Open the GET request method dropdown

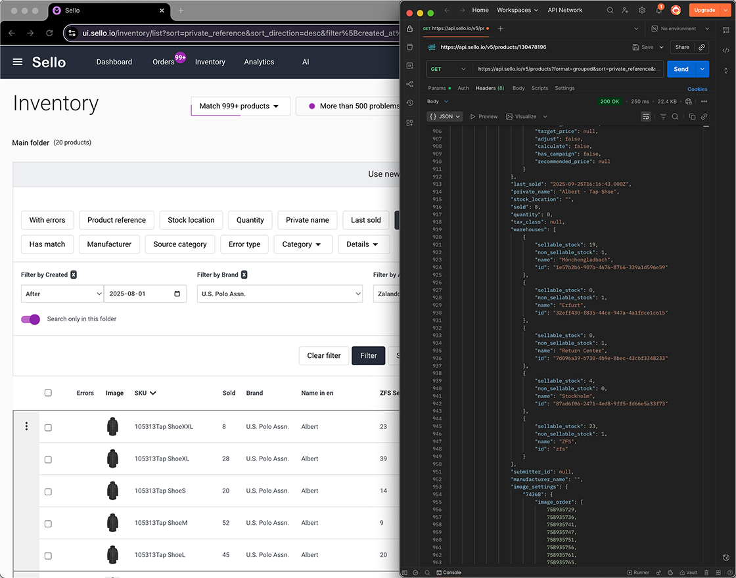(449, 69)
